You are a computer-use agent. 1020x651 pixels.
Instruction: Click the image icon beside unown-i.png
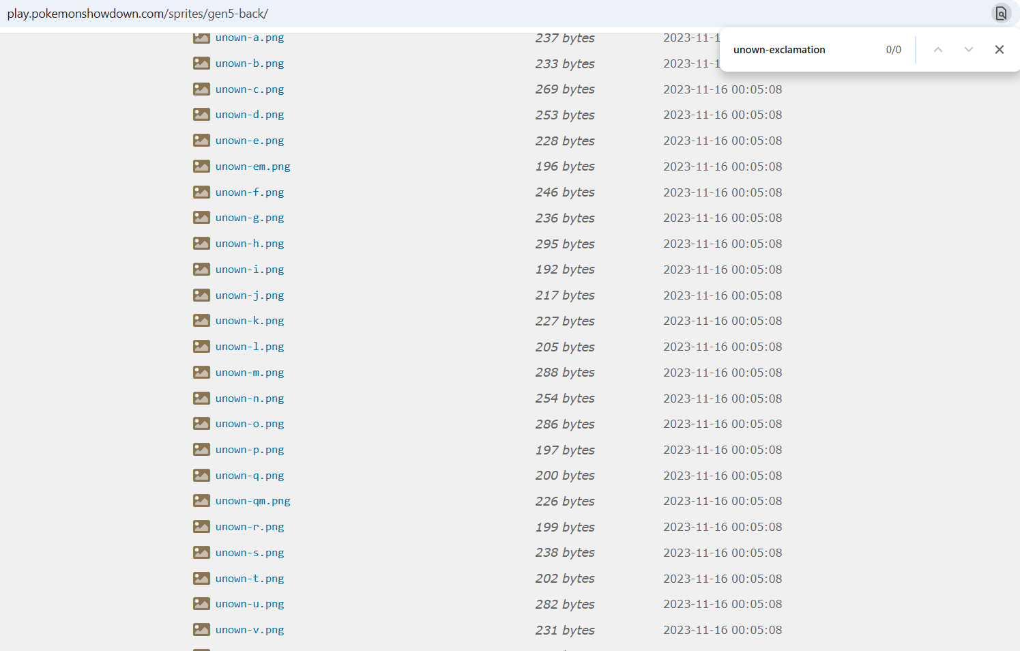201,270
